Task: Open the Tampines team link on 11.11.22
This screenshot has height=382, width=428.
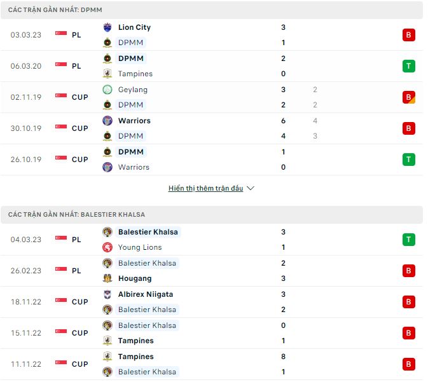Action: point(135,357)
